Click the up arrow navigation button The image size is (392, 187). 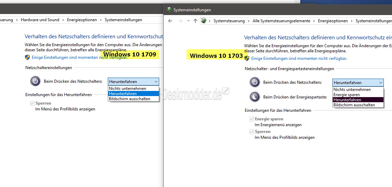(x=195, y=21)
